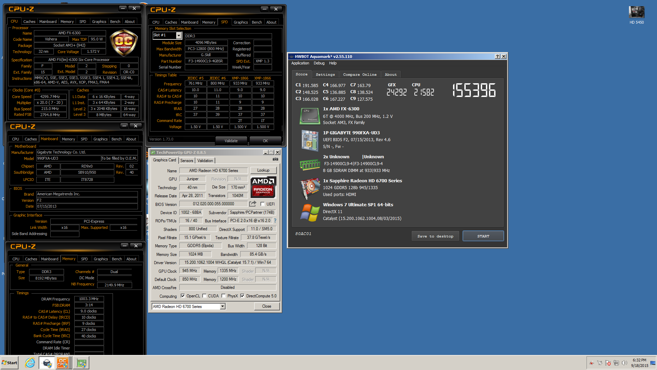Toggle the PhysX checkbox
657x370 pixels.
click(x=223, y=296)
